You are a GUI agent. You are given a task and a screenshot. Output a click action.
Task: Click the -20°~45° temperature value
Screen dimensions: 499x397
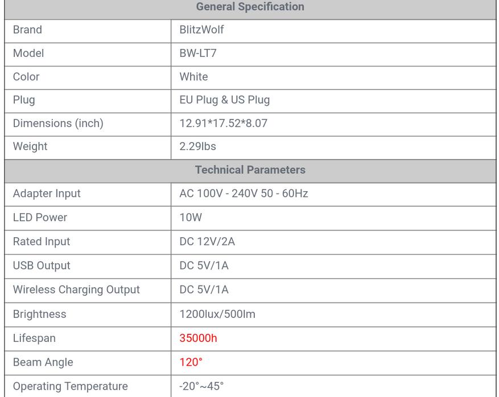tap(201, 387)
